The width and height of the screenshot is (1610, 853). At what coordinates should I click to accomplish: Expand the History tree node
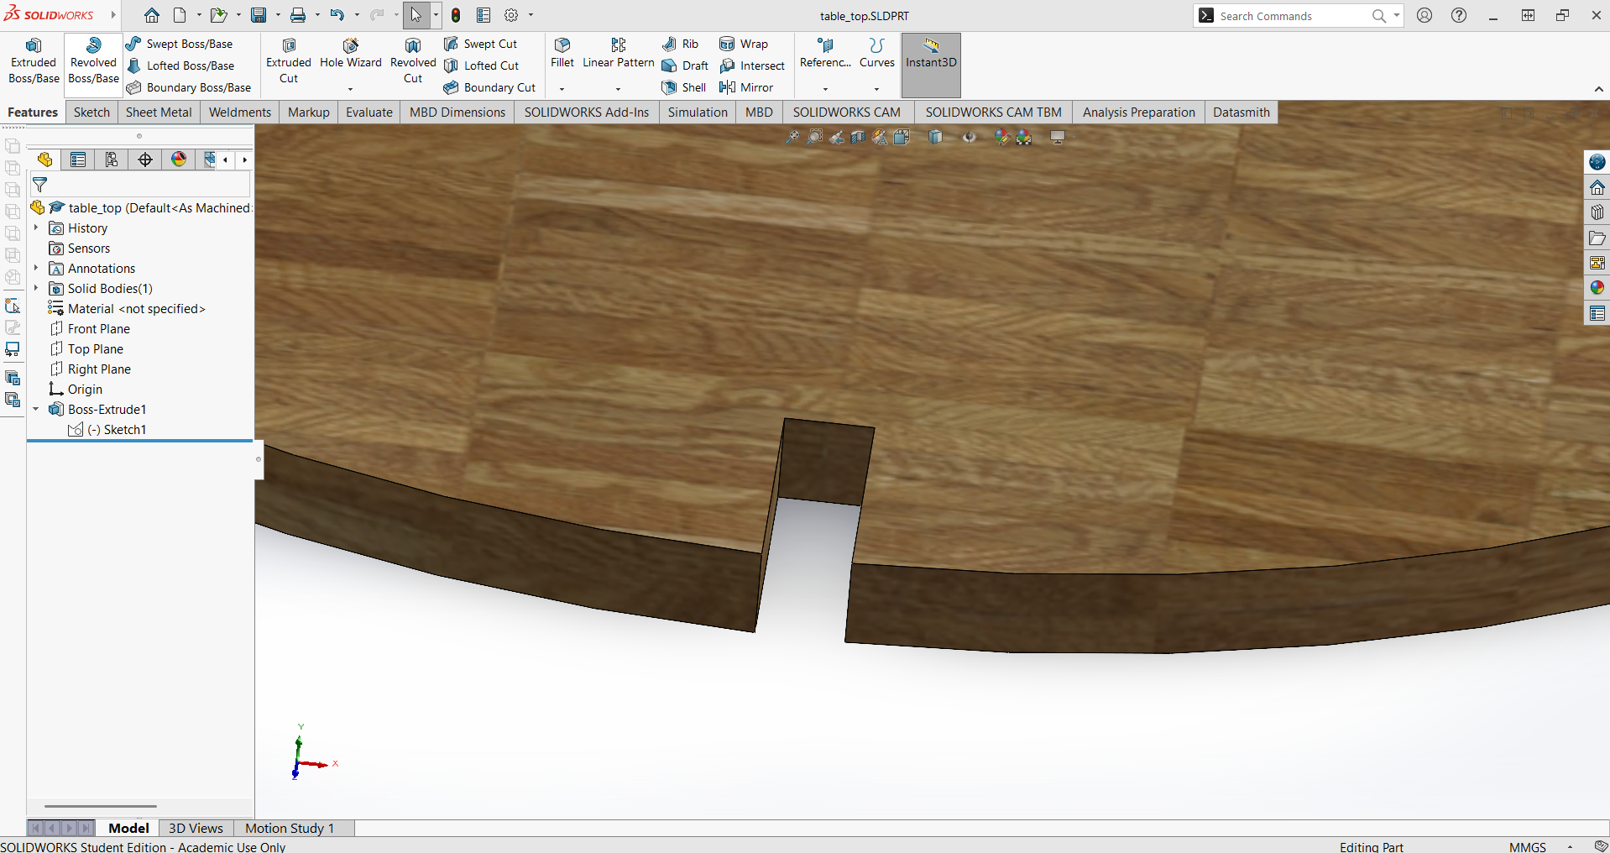[x=36, y=228]
